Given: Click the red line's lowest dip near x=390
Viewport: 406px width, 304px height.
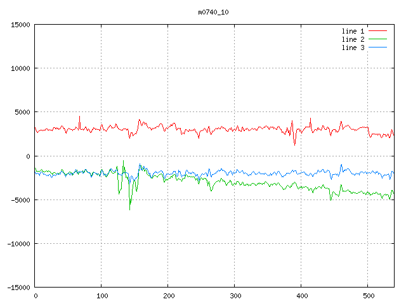Looking at the screenshot, I should [x=294, y=145].
